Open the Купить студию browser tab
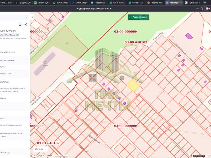Image resolution: width=211 pixels, height=158 pixels. click(x=61, y=3)
